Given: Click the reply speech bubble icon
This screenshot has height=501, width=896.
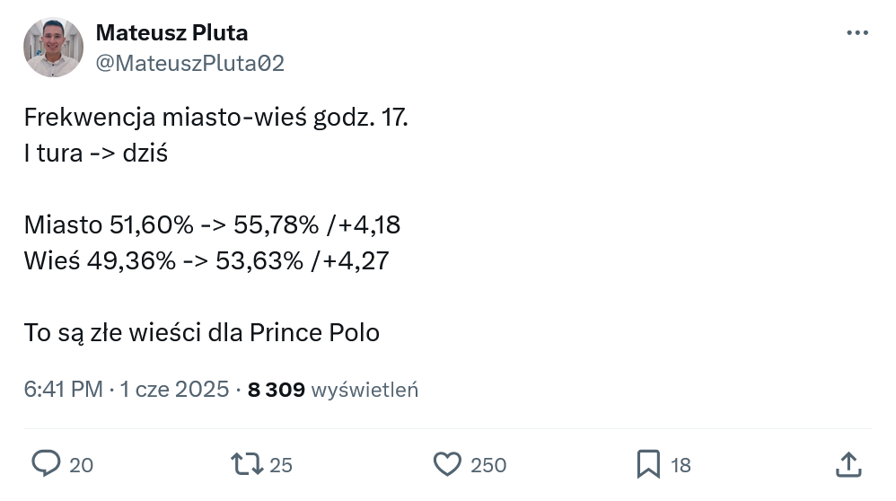Looking at the screenshot, I should click(x=46, y=463).
